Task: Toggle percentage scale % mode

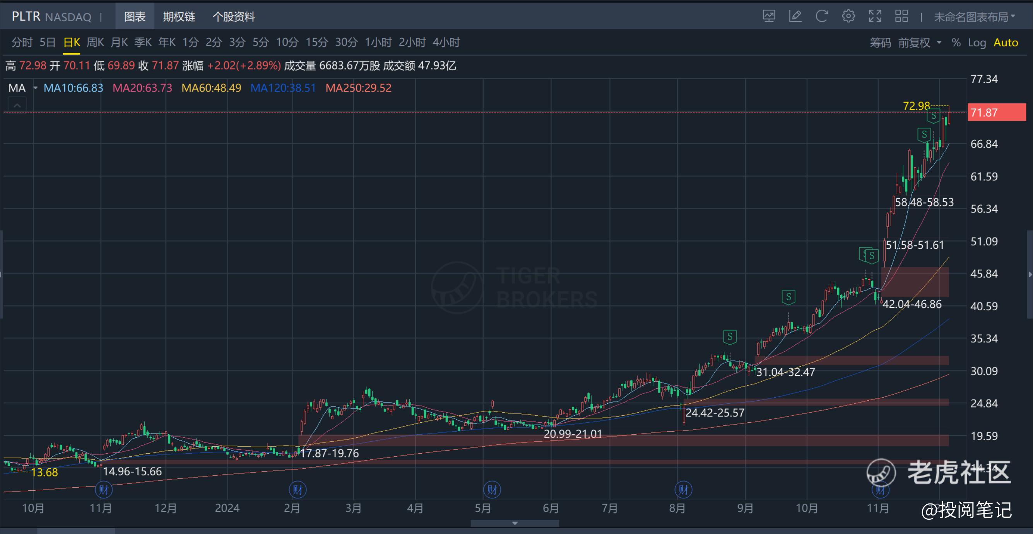Action: (x=956, y=43)
